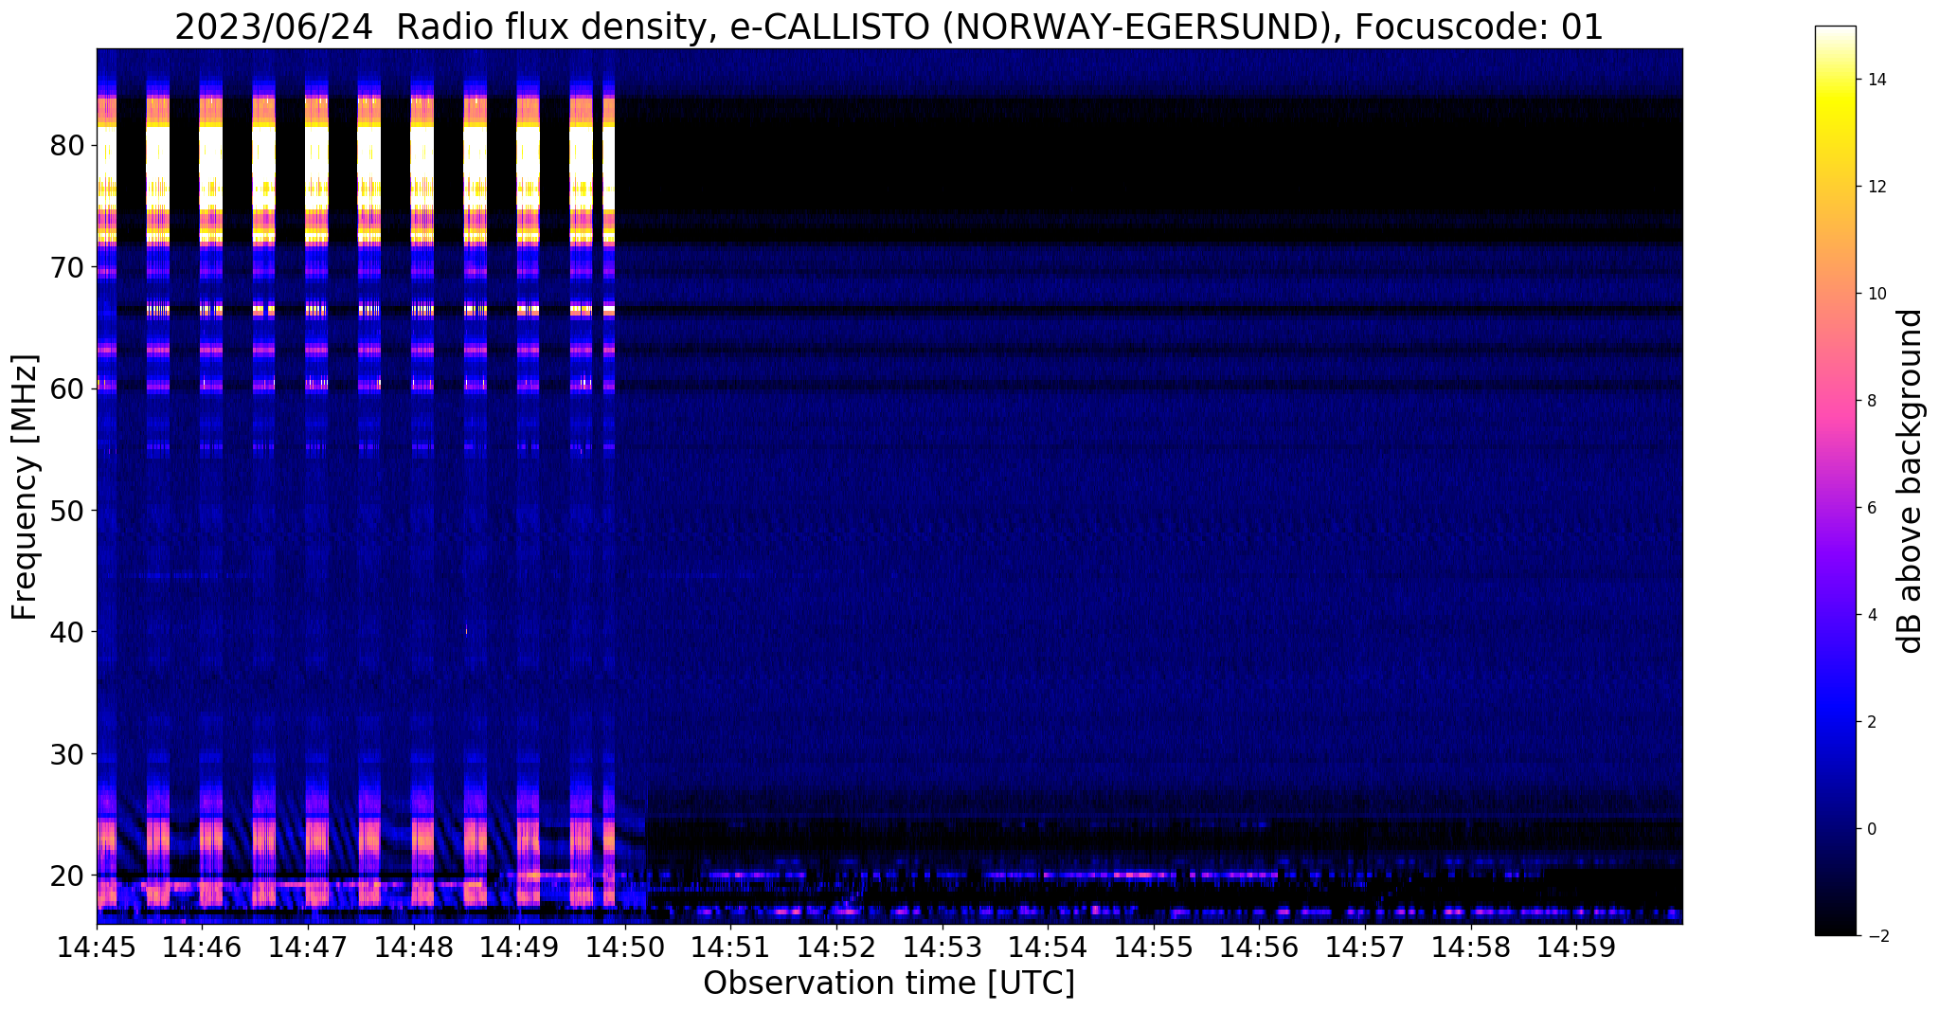
Task: Click the 14:48 time tick label
Action: tap(414, 947)
